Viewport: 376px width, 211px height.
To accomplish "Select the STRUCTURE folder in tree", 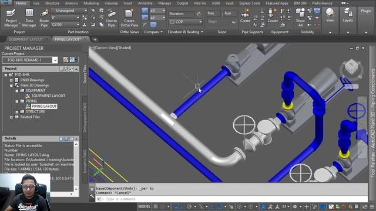I will tap(35, 112).
